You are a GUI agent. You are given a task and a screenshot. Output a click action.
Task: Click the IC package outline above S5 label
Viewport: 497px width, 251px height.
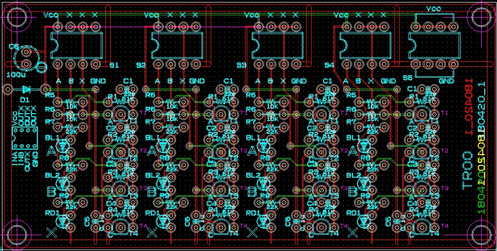(x=434, y=45)
